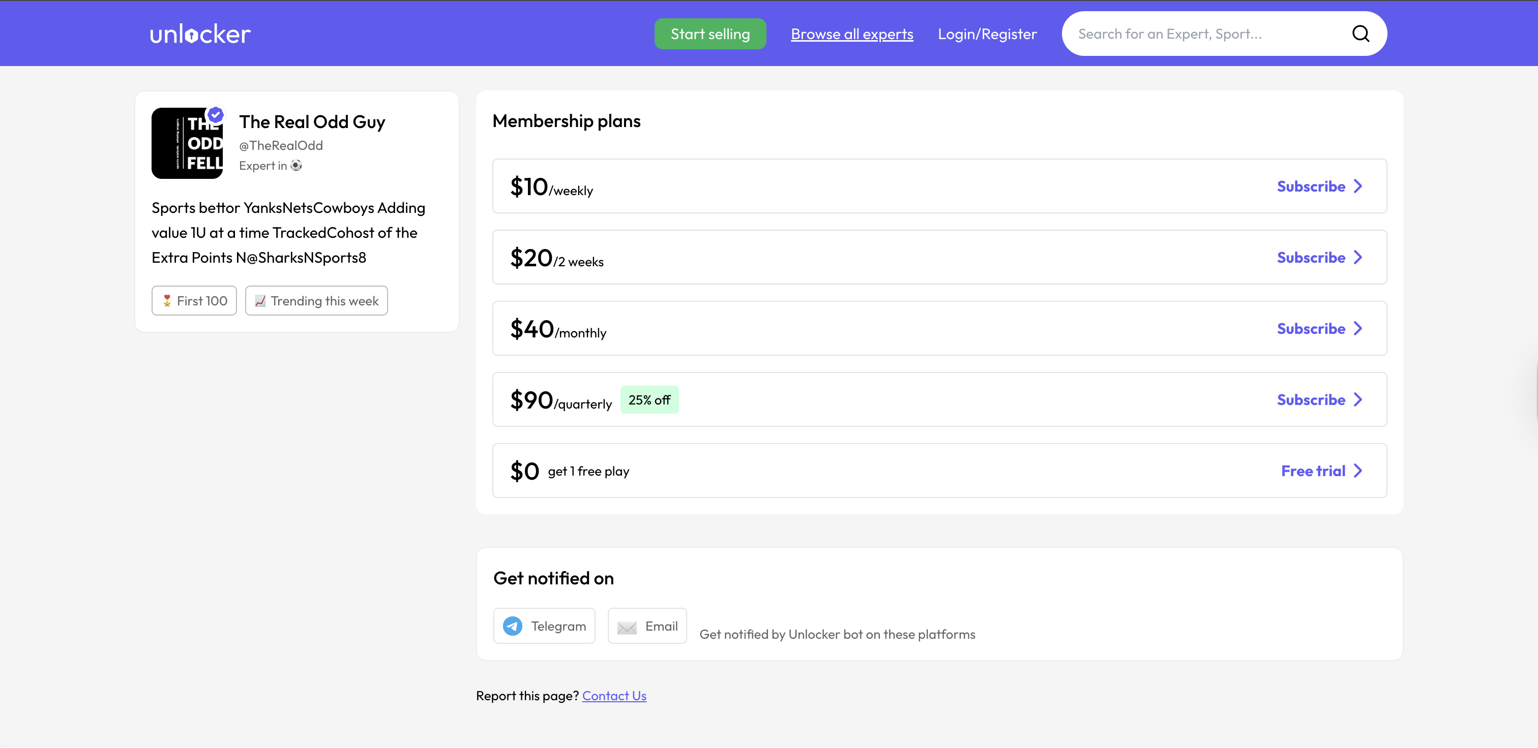Open The Real Odd Guy profile picture
The width and height of the screenshot is (1538, 748).
(x=187, y=144)
